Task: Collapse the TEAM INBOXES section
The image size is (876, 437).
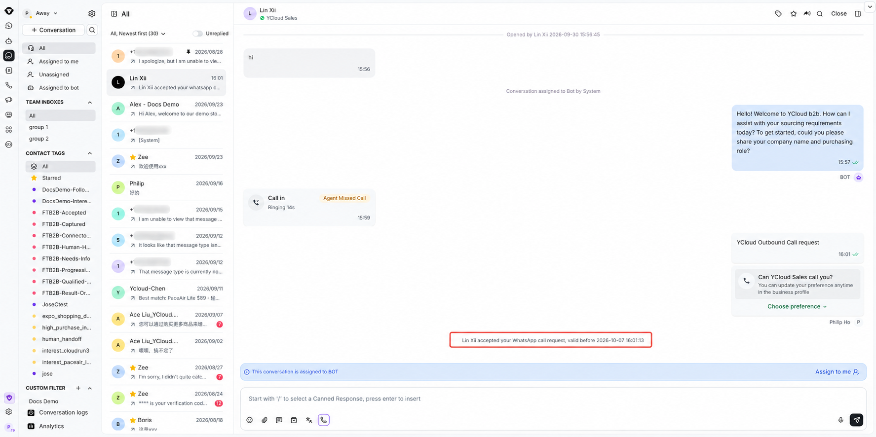Action: (90, 103)
